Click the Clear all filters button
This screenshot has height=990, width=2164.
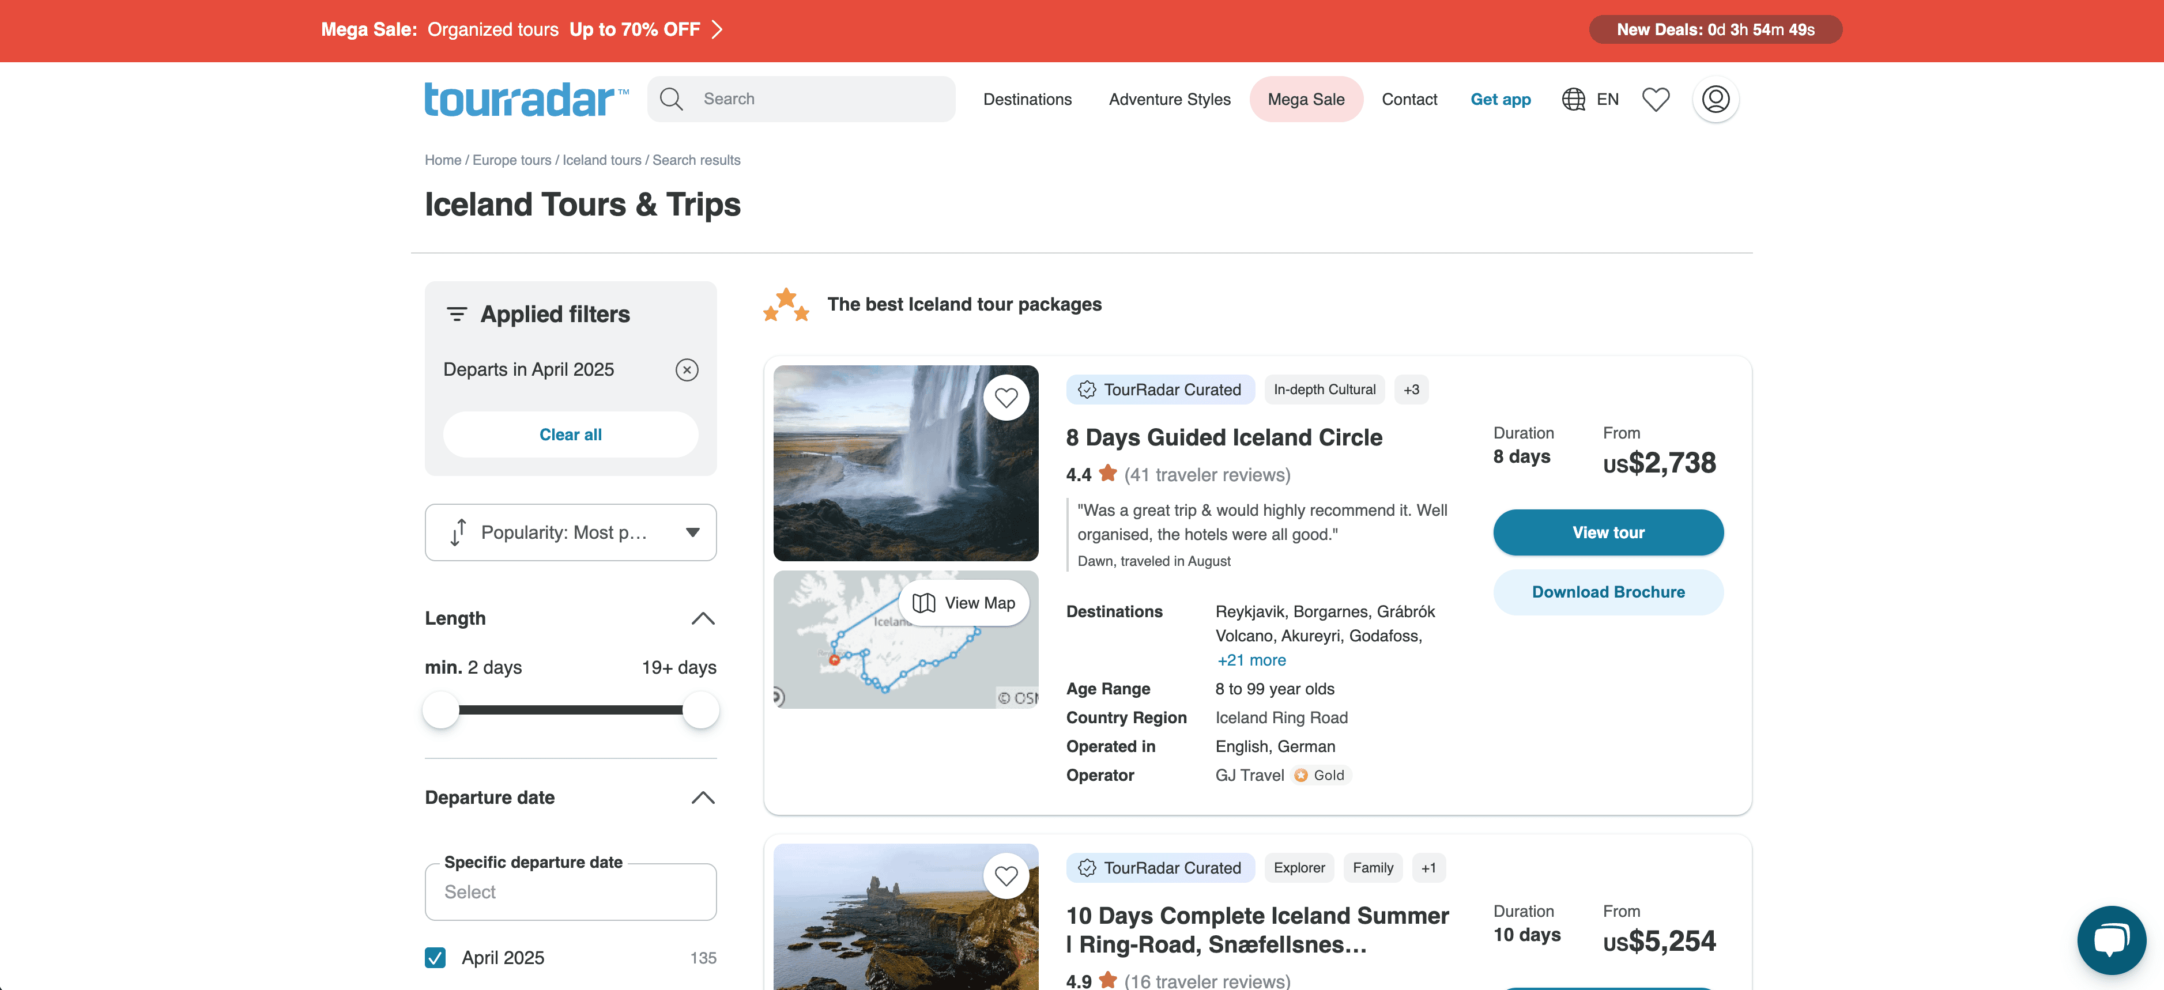tap(571, 434)
